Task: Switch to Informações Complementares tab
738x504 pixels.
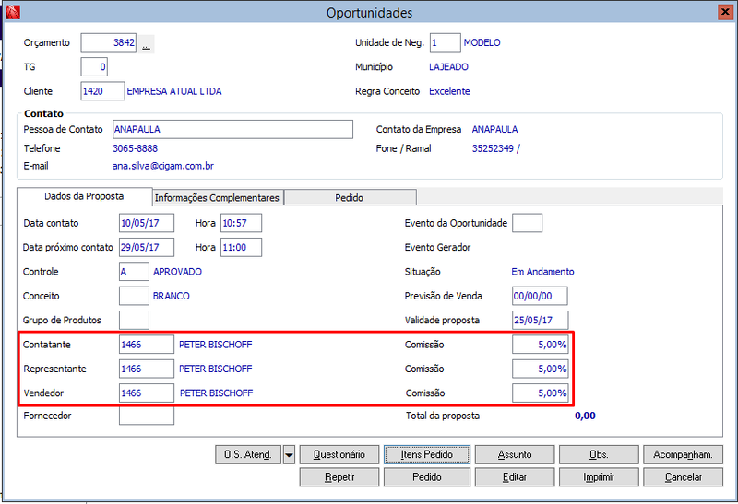Action: coord(217,198)
